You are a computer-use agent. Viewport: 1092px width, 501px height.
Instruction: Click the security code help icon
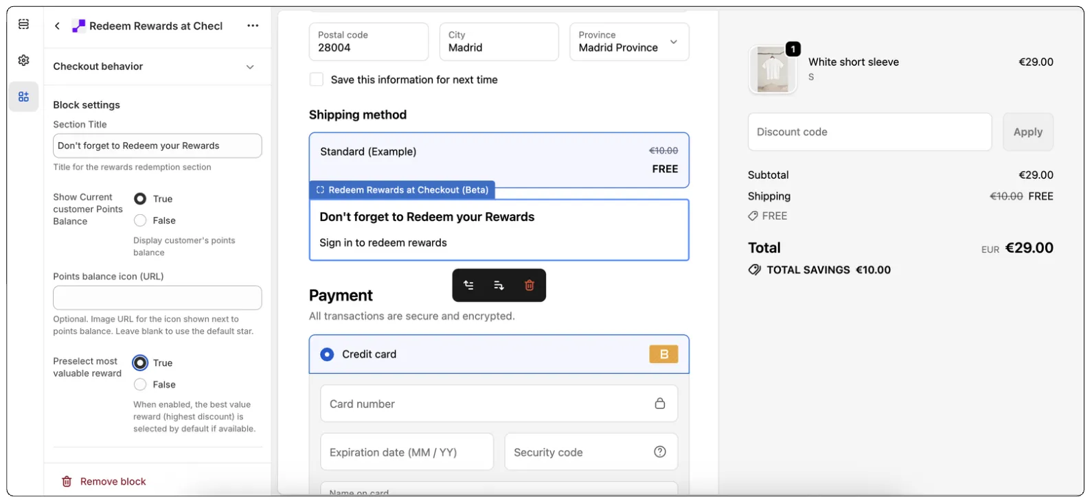[x=660, y=452]
